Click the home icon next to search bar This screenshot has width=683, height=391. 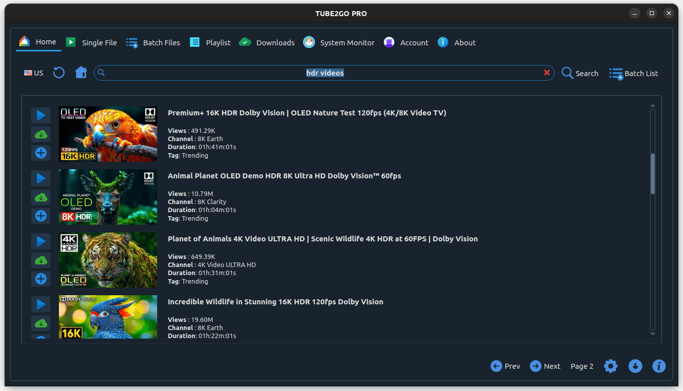(81, 73)
